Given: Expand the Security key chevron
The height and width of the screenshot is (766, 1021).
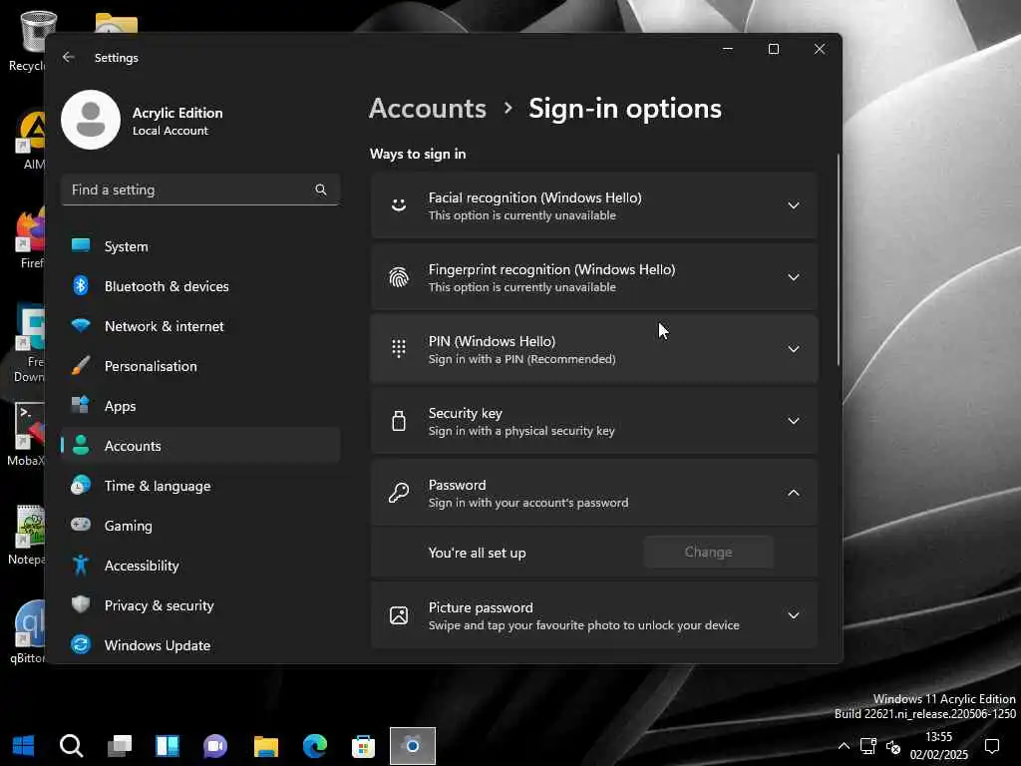Looking at the screenshot, I should point(793,421).
